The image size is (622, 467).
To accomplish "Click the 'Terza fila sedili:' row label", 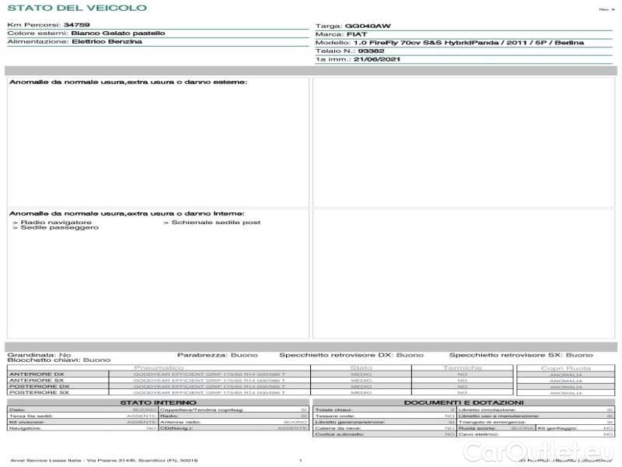I will (x=31, y=416).
